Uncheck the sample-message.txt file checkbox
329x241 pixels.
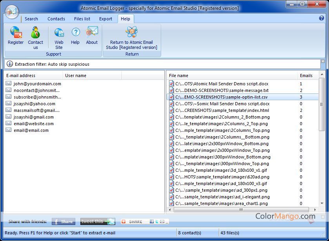[x=171, y=90]
